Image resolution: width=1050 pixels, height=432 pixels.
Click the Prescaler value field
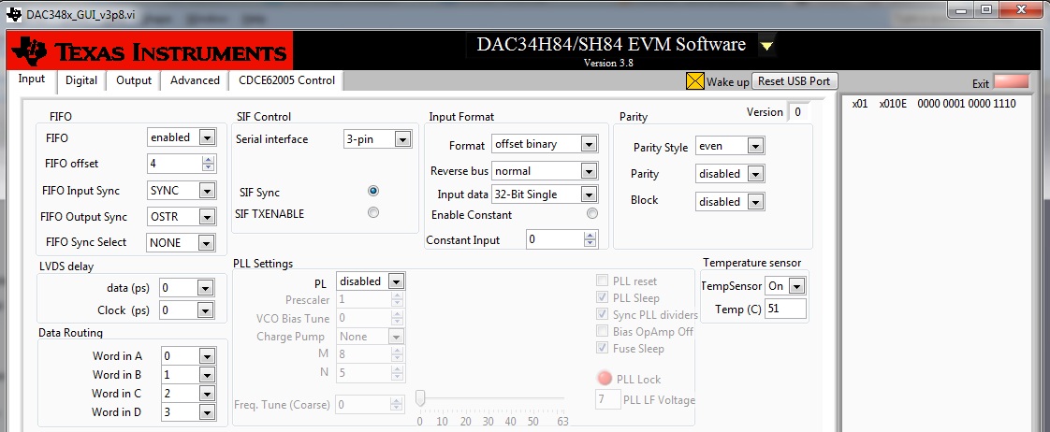coord(364,300)
